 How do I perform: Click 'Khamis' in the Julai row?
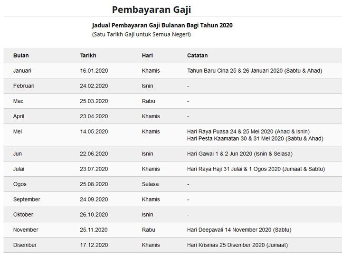[151, 169]
